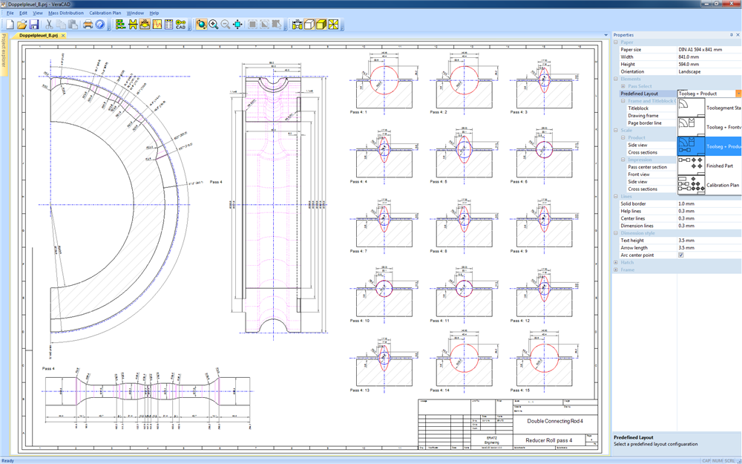
Task: Click the blue help question mark icon
Action: pos(100,24)
